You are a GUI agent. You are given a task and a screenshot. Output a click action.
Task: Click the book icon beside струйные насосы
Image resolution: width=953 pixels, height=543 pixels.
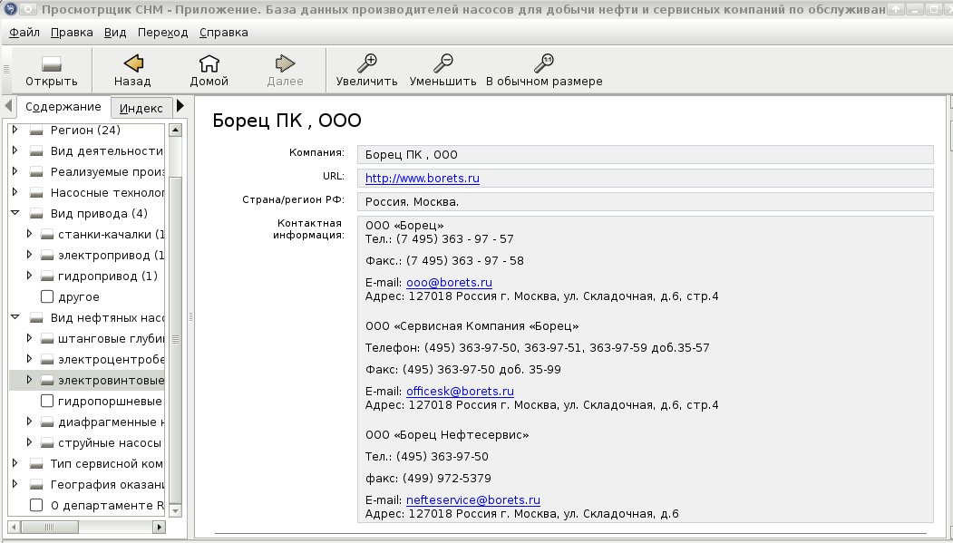tap(47, 443)
